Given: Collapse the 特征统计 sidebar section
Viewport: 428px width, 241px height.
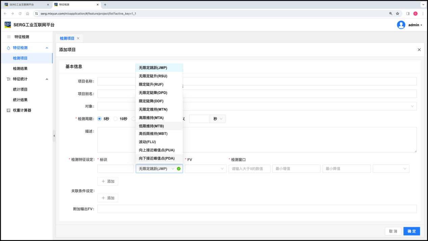Looking at the screenshot, I should pyautogui.click(x=47, y=79).
